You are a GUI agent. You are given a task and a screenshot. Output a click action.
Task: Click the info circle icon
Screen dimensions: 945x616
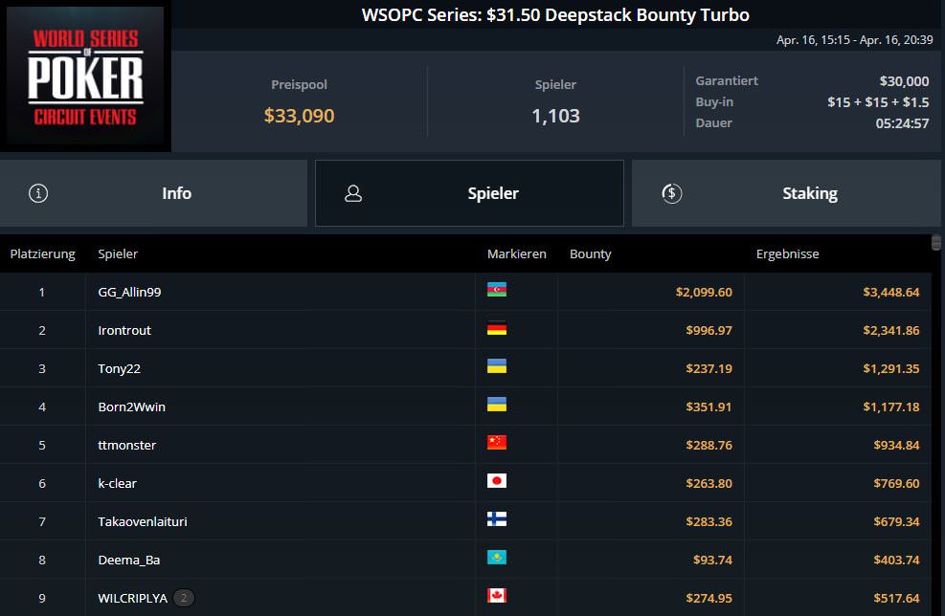38,193
